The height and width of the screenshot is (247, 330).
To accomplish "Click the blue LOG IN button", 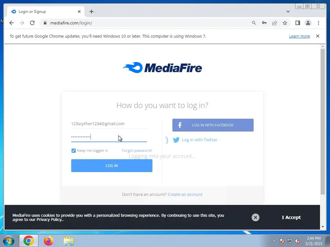I will 112,166.
